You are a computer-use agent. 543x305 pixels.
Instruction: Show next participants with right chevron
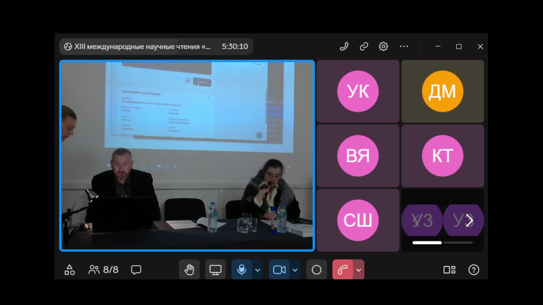click(x=469, y=220)
